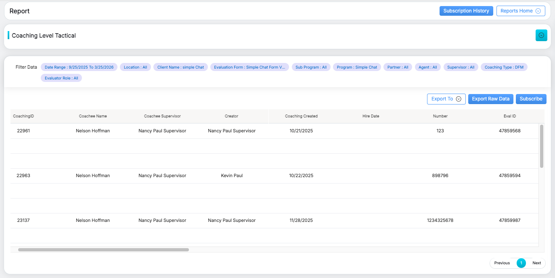The width and height of the screenshot is (555, 278).
Task: Click the Supervisor : All filter chip
Action: [x=461, y=67]
